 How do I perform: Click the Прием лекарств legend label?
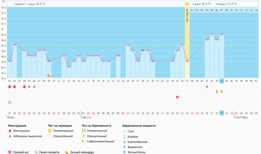click(x=49, y=152)
